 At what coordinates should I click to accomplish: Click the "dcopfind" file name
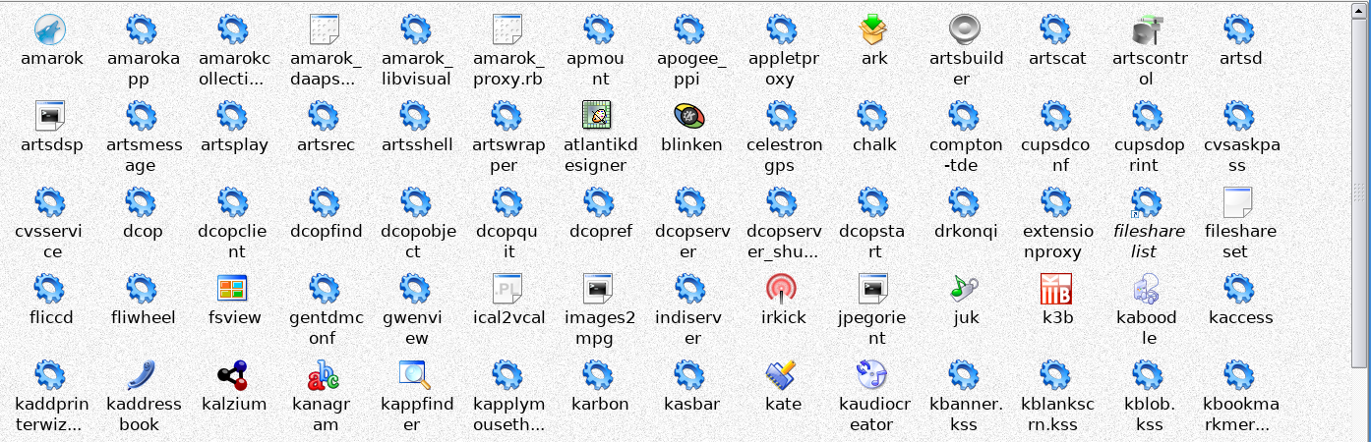tap(325, 231)
